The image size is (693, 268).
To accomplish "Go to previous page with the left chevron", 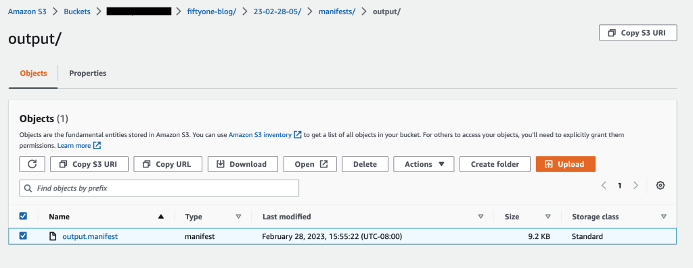I will coord(604,186).
